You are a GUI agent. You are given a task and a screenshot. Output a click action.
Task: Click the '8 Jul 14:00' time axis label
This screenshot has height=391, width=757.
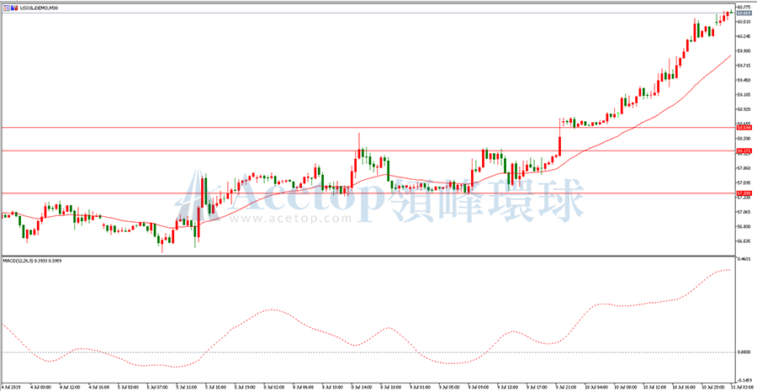click(x=361, y=387)
